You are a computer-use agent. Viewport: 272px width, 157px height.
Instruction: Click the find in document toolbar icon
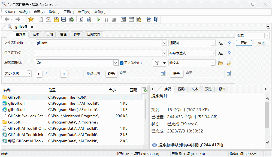pyautogui.click(x=81, y=19)
